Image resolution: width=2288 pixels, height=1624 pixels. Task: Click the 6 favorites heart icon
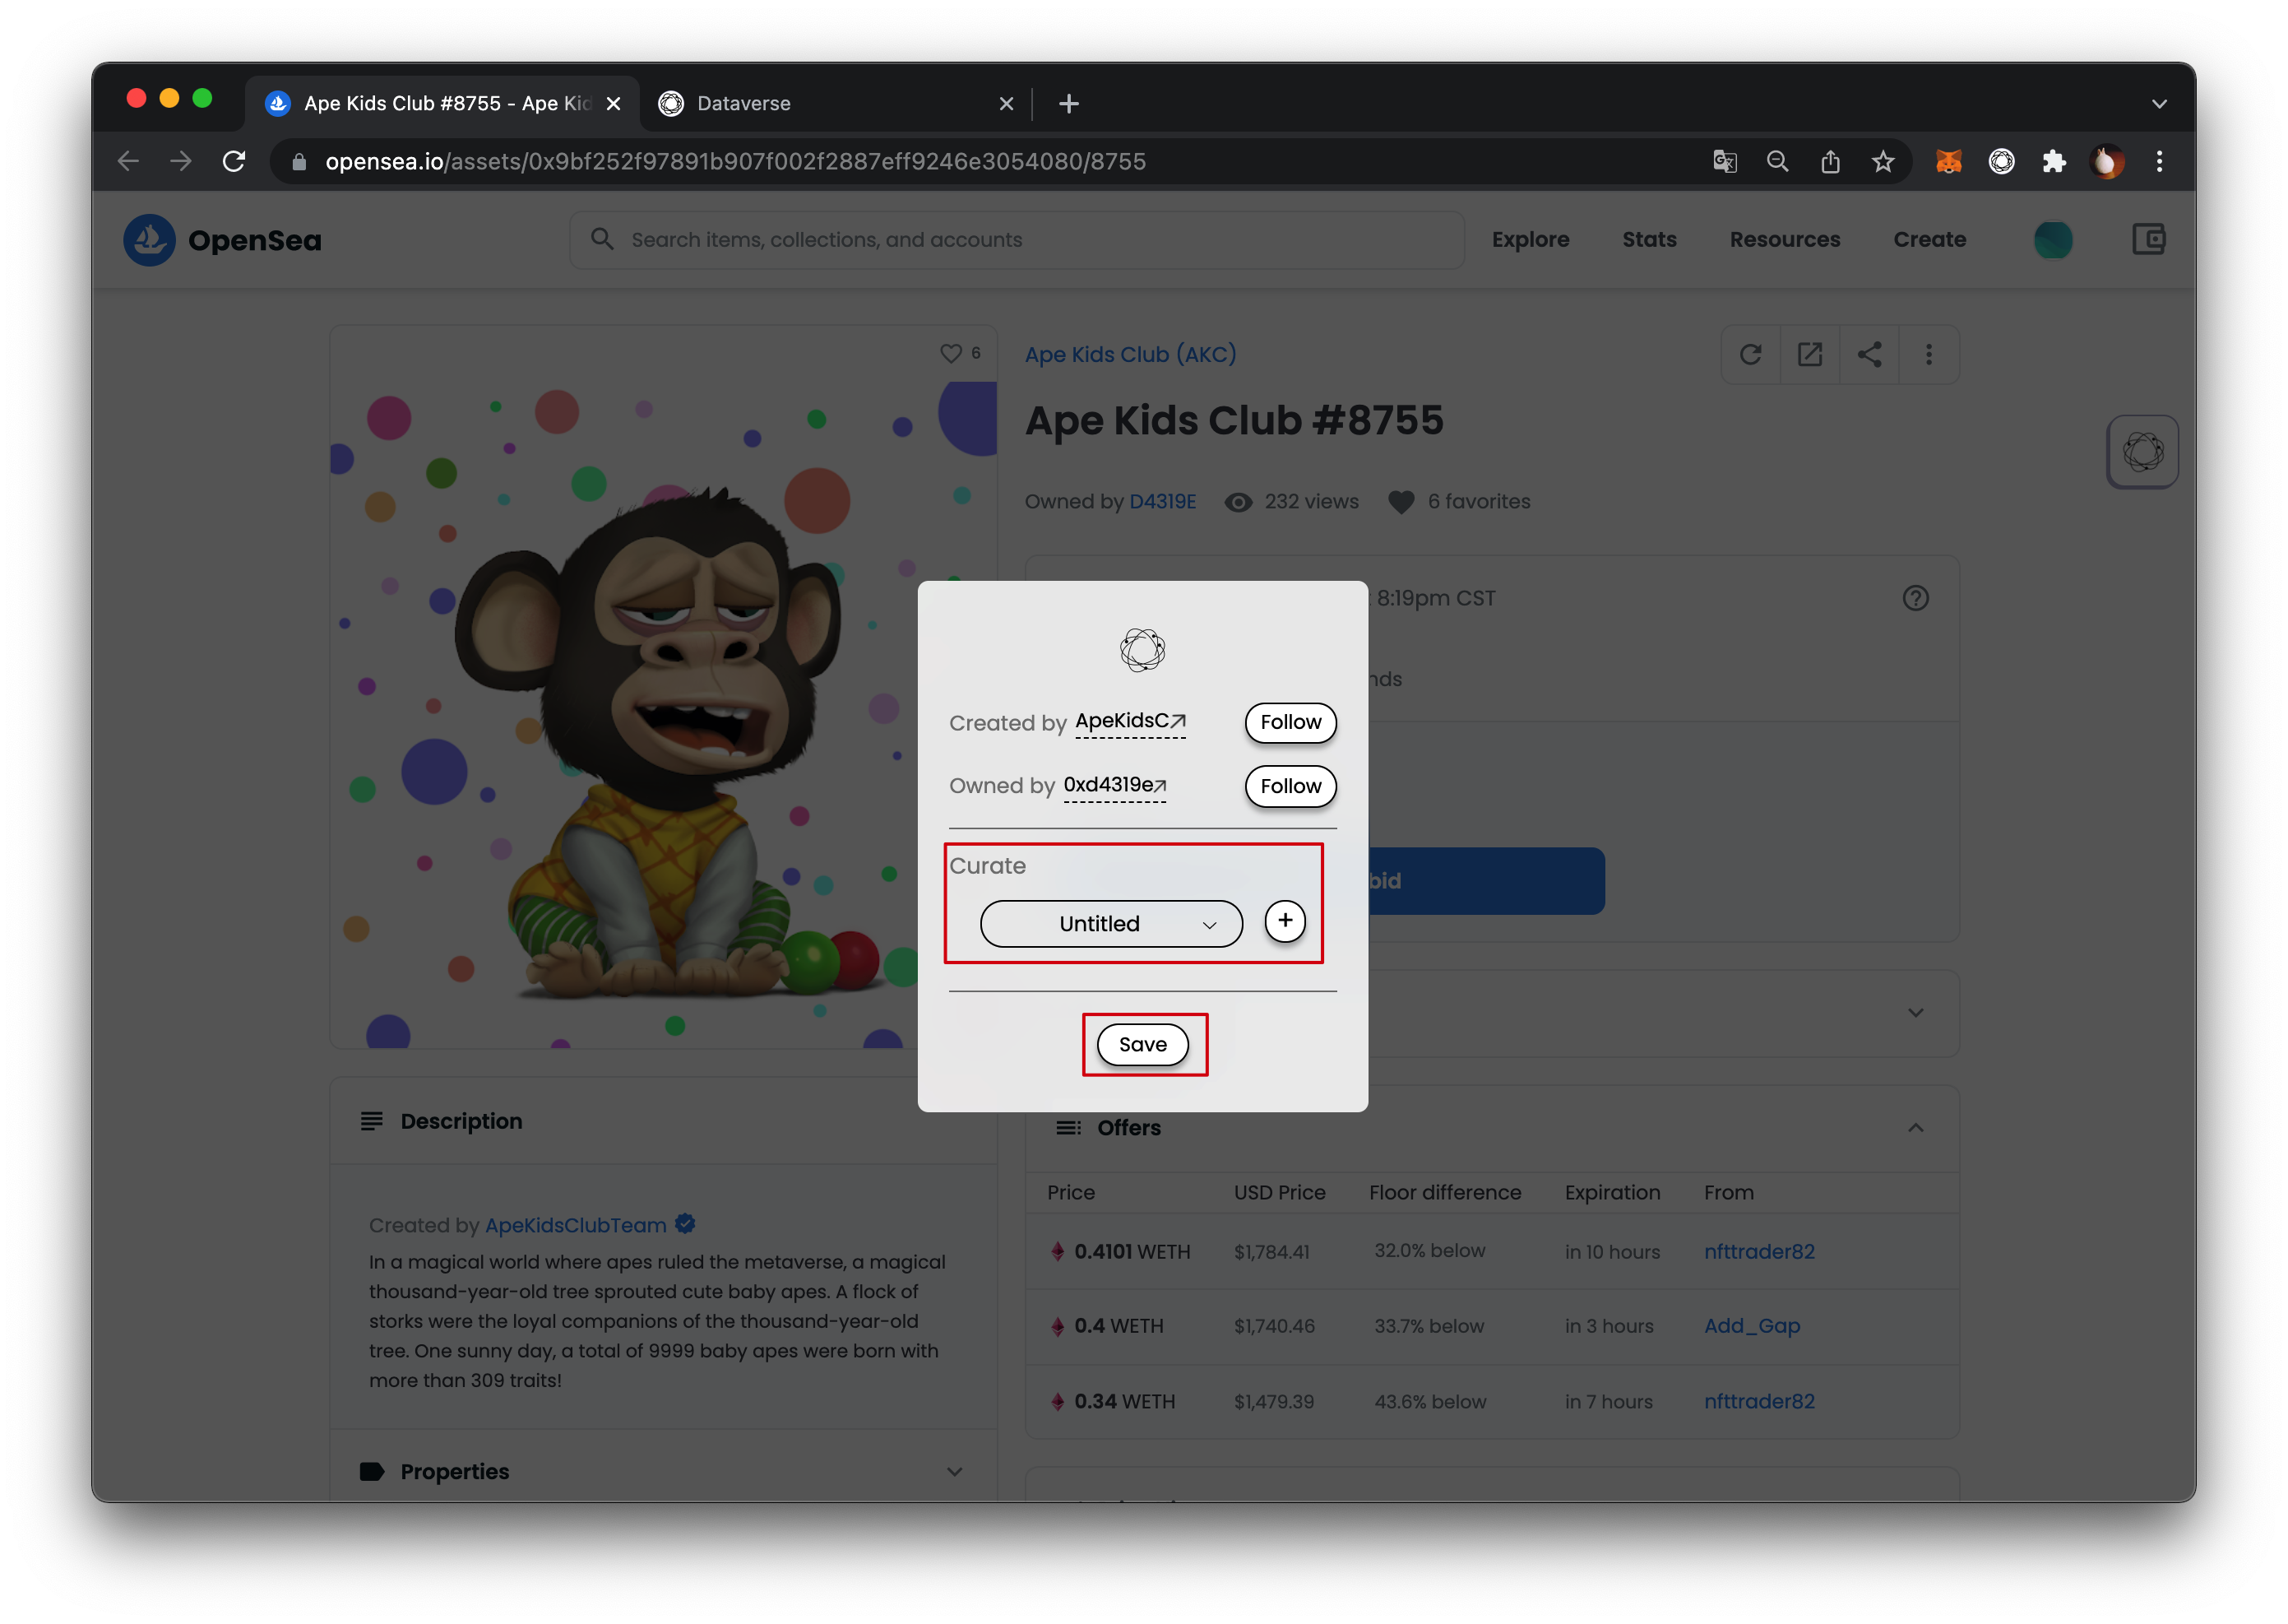[x=1401, y=502]
